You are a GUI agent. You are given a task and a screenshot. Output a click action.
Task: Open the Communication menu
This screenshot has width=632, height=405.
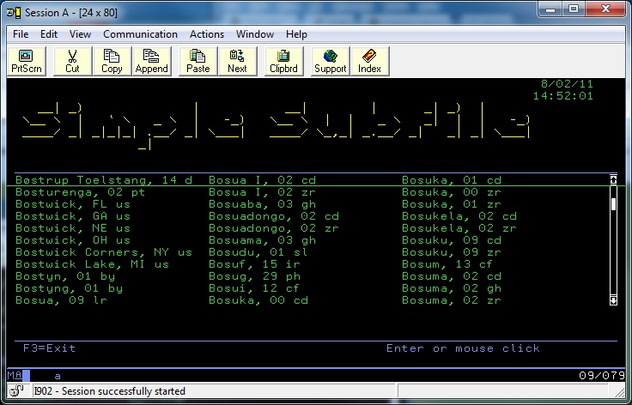point(140,34)
